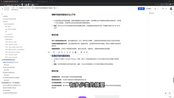
Task: Open the 编辑 edit mode dropdown
Action: 149,9
